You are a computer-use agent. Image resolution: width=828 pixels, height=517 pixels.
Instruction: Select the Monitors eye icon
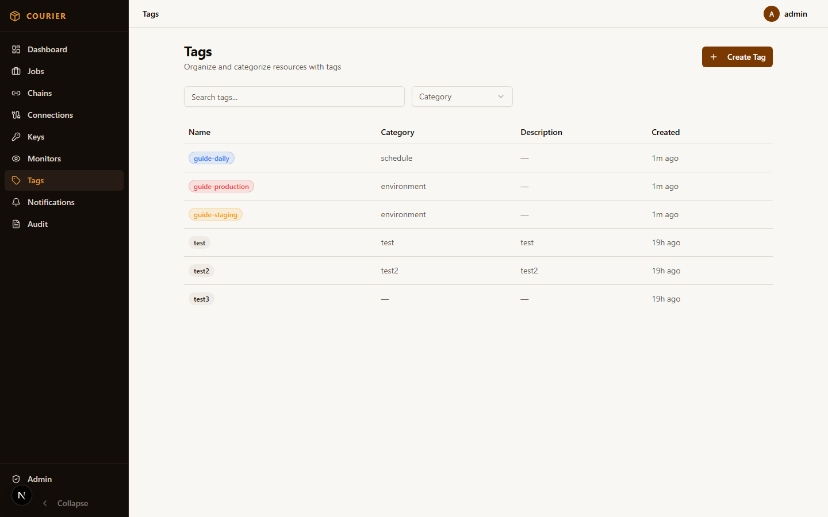(x=16, y=159)
